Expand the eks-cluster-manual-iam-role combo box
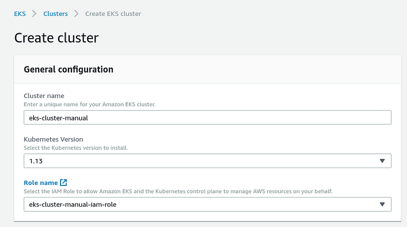Screen dimensions: 407x227 point(208,205)
